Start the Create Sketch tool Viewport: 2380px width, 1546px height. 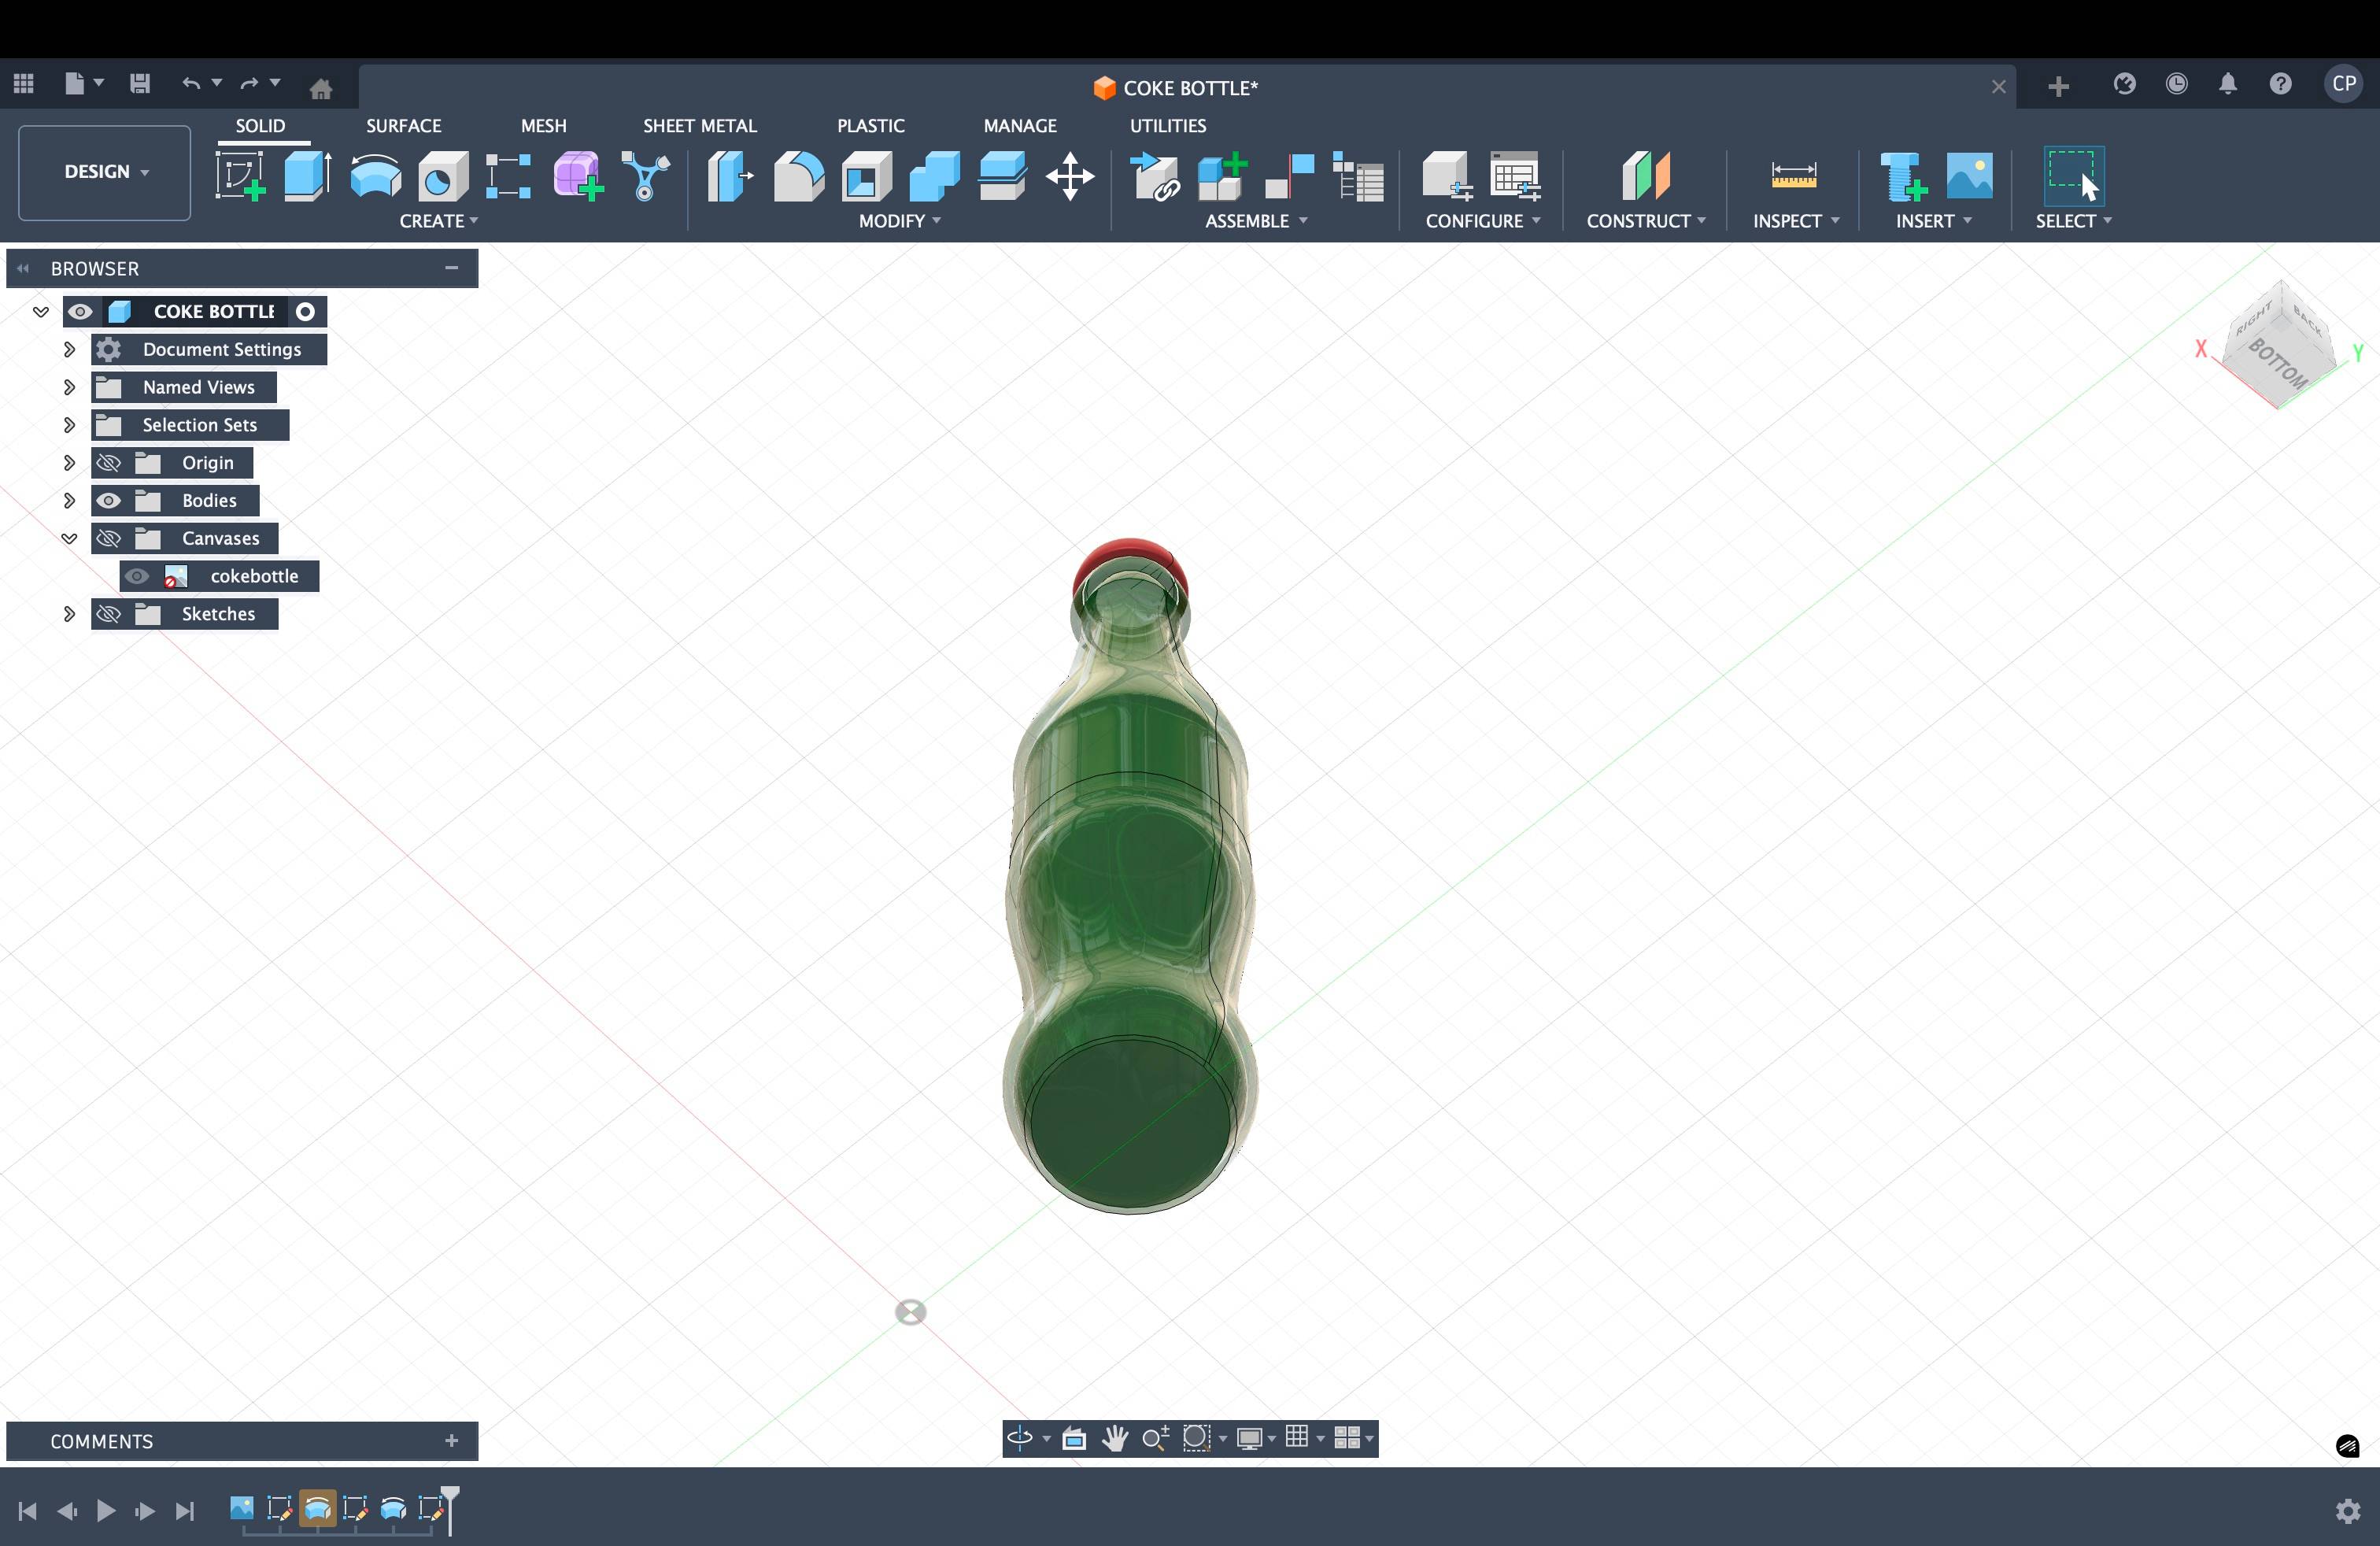click(x=240, y=176)
